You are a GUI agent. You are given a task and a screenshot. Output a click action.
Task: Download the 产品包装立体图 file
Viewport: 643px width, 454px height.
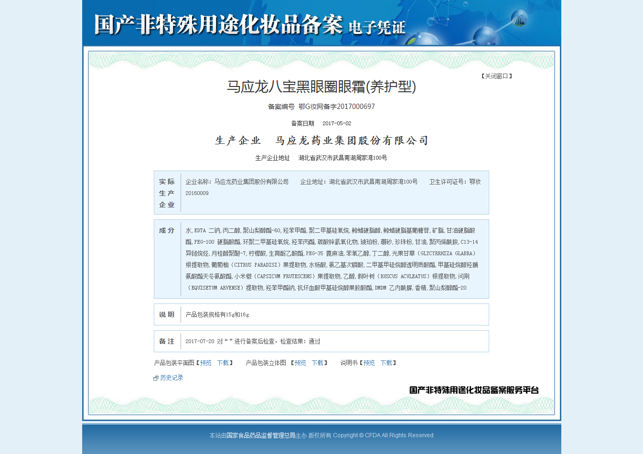click(x=318, y=363)
